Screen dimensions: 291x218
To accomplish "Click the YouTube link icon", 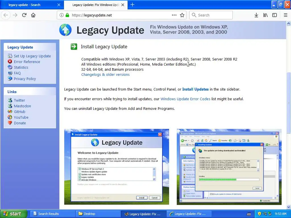I will 10,117.
